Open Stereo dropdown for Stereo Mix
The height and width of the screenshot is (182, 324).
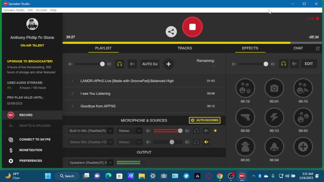click(129, 142)
